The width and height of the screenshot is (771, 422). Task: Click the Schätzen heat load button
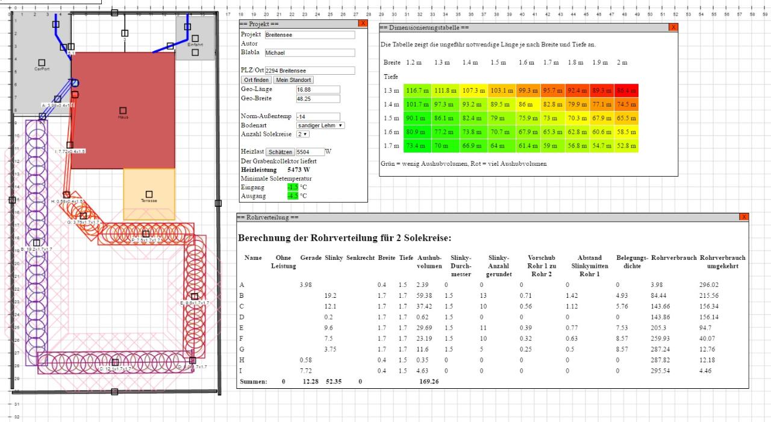[x=281, y=153]
